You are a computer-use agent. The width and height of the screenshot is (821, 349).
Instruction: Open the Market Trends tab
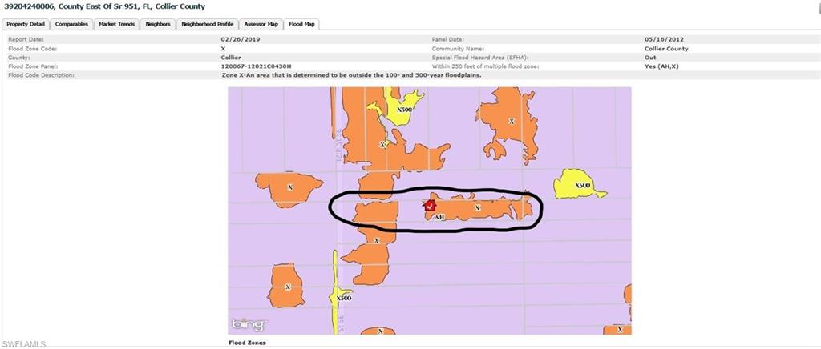coord(116,24)
